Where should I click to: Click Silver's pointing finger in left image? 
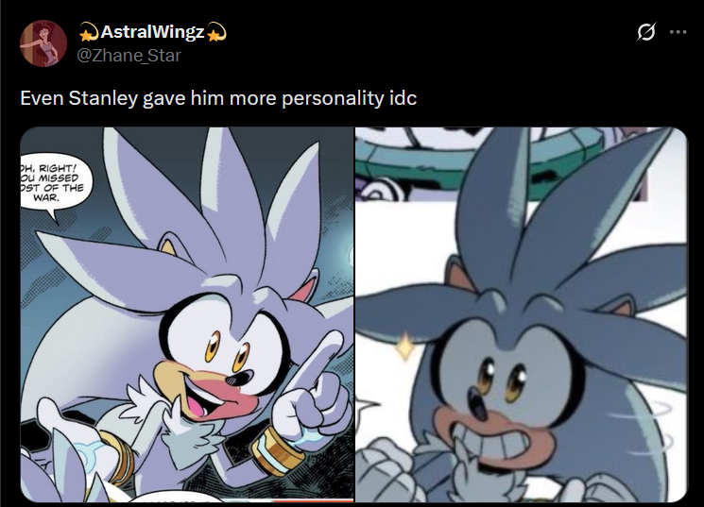[x=322, y=353]
